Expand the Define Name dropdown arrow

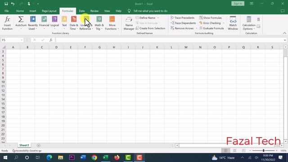click(158, 18)
